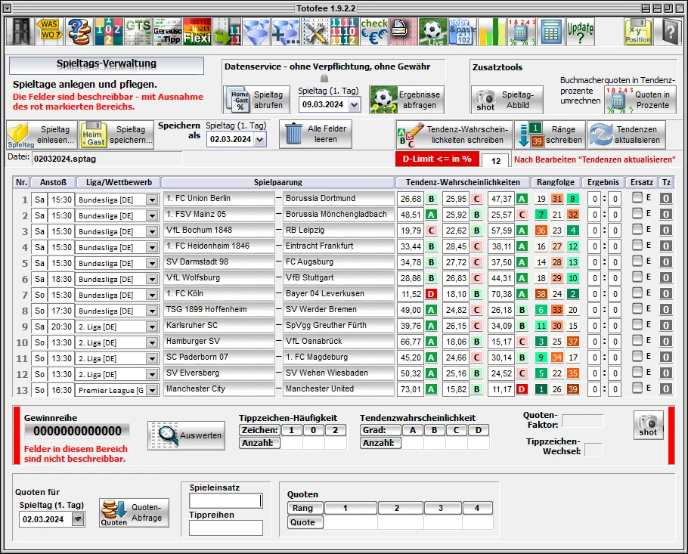Open the Live soccer ball icon
The height and width of the screenshot is (554, 688).
coord(432,32)
